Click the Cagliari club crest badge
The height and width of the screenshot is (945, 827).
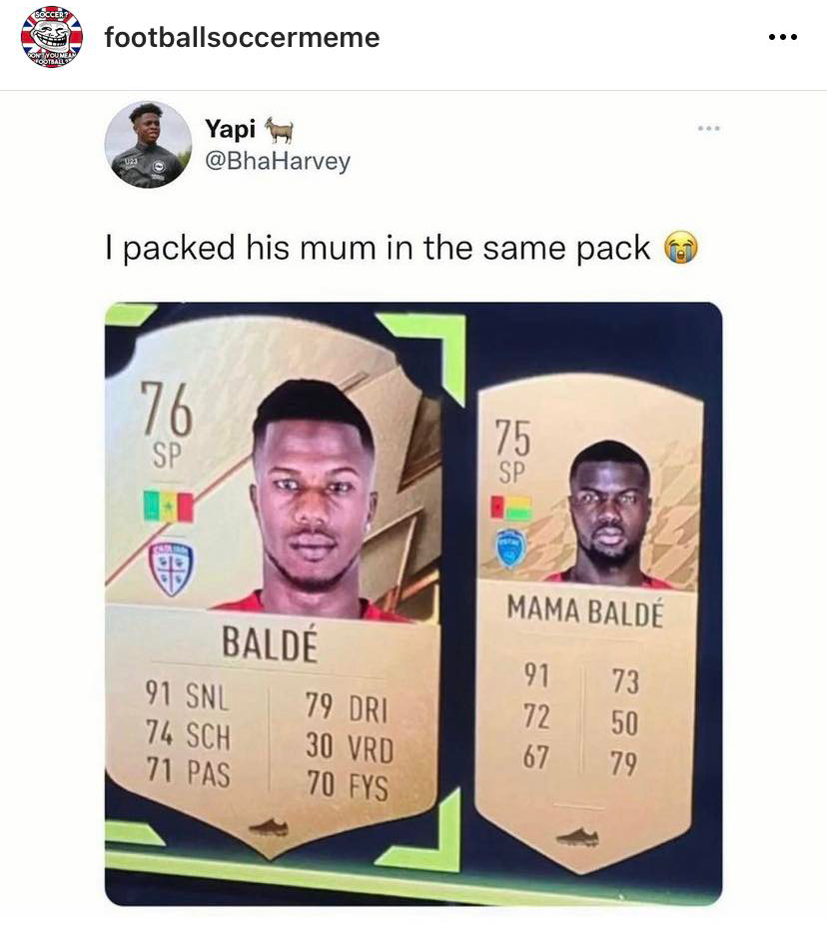pyautogui.click(x=172, y=567)
